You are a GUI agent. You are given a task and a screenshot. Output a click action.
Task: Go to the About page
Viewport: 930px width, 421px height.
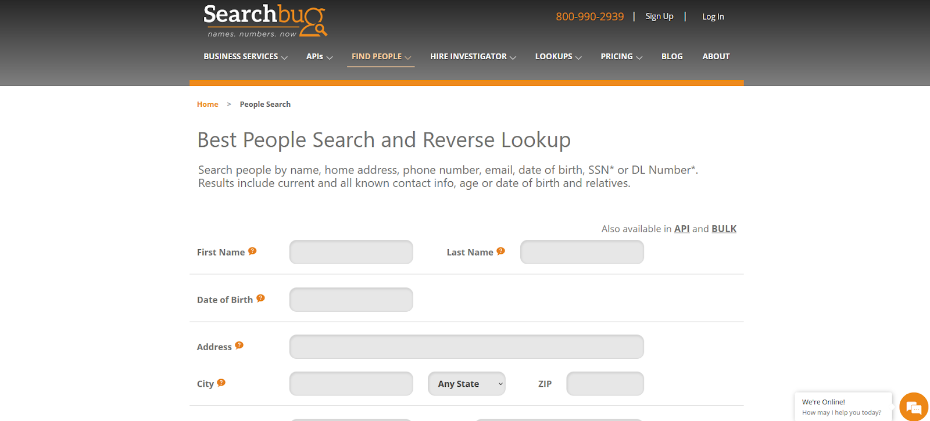[716, 56]
